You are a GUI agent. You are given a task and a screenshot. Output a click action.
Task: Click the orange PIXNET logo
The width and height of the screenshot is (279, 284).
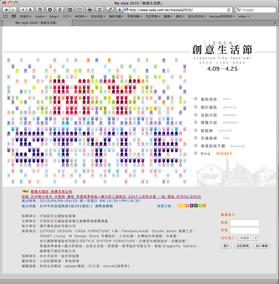[x=224, y=153]
